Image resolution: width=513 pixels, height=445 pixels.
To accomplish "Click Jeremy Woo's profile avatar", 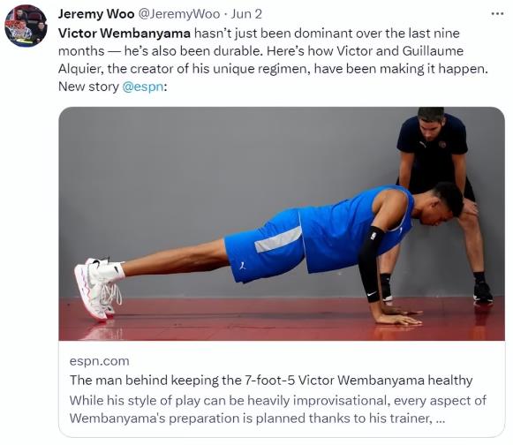I will 26,26.
